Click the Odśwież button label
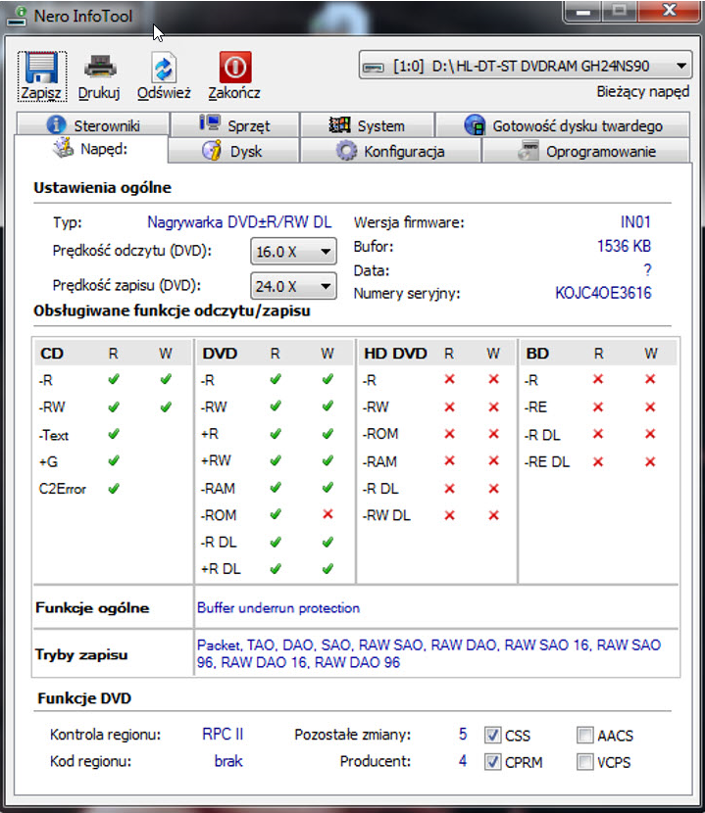 tap(164, 93)
